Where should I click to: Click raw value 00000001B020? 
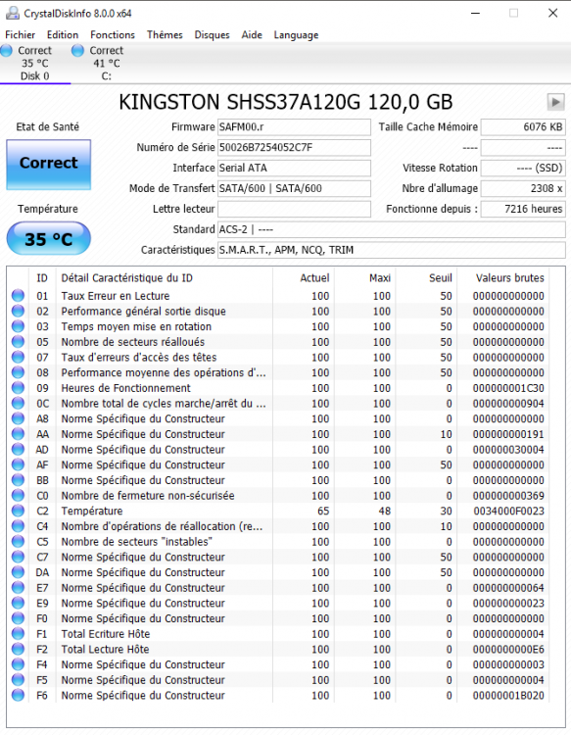click(508, 695)
